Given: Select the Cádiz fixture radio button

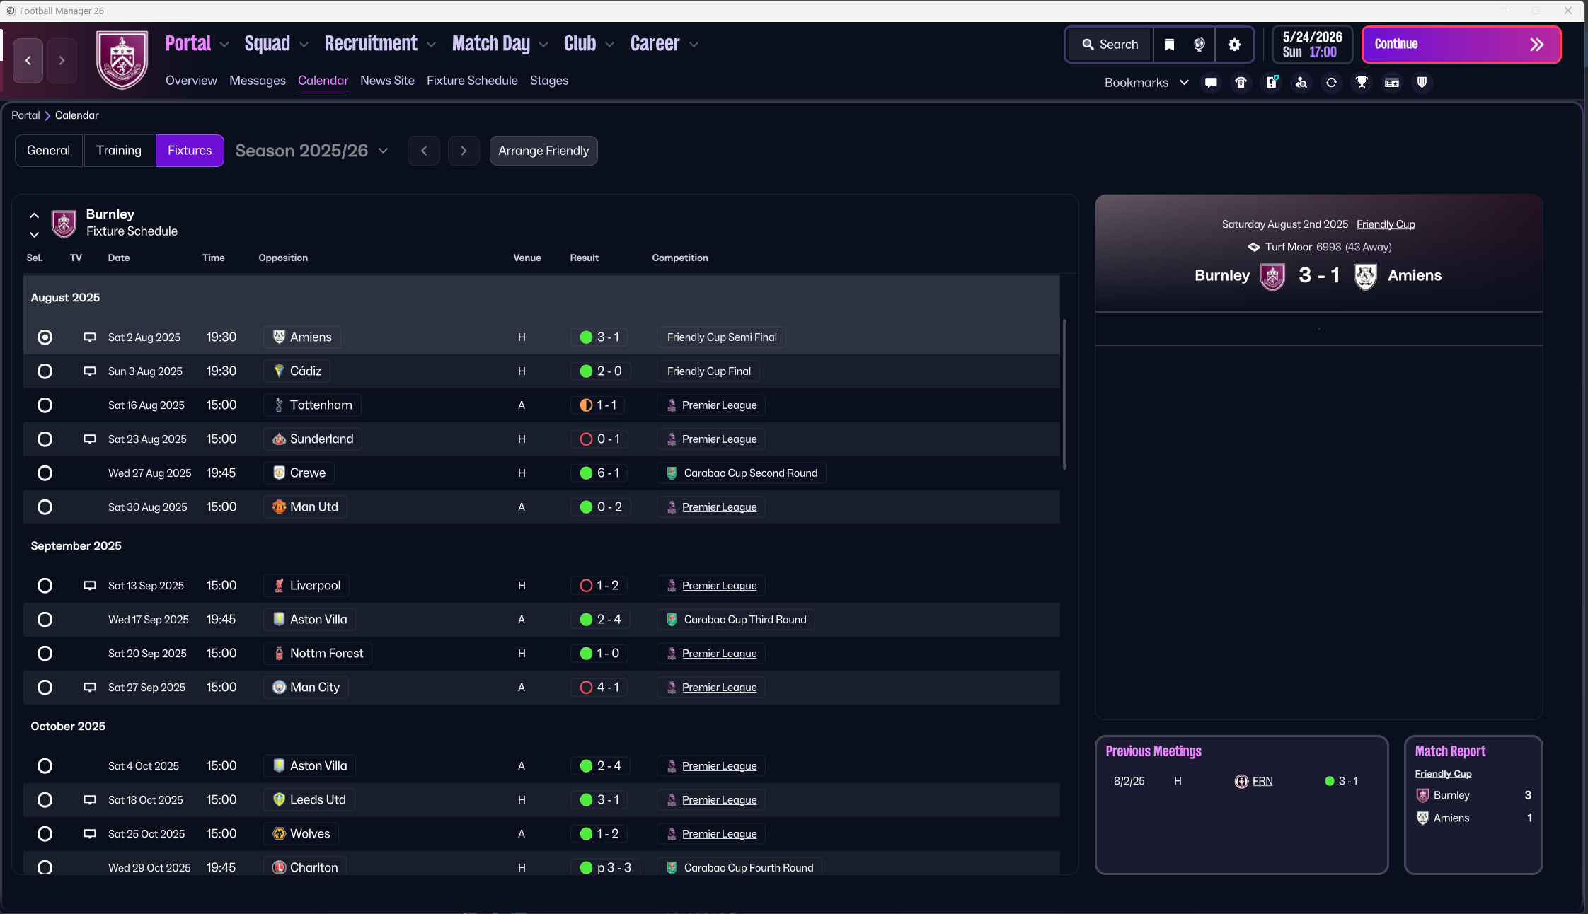Looking at the screenshot, I should 45,371.
